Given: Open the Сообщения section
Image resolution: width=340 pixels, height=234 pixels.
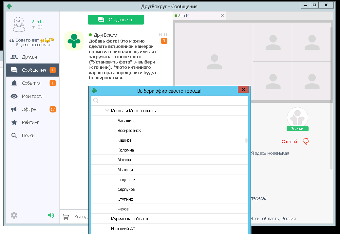Looking at the screenshot, I should 32,70.
